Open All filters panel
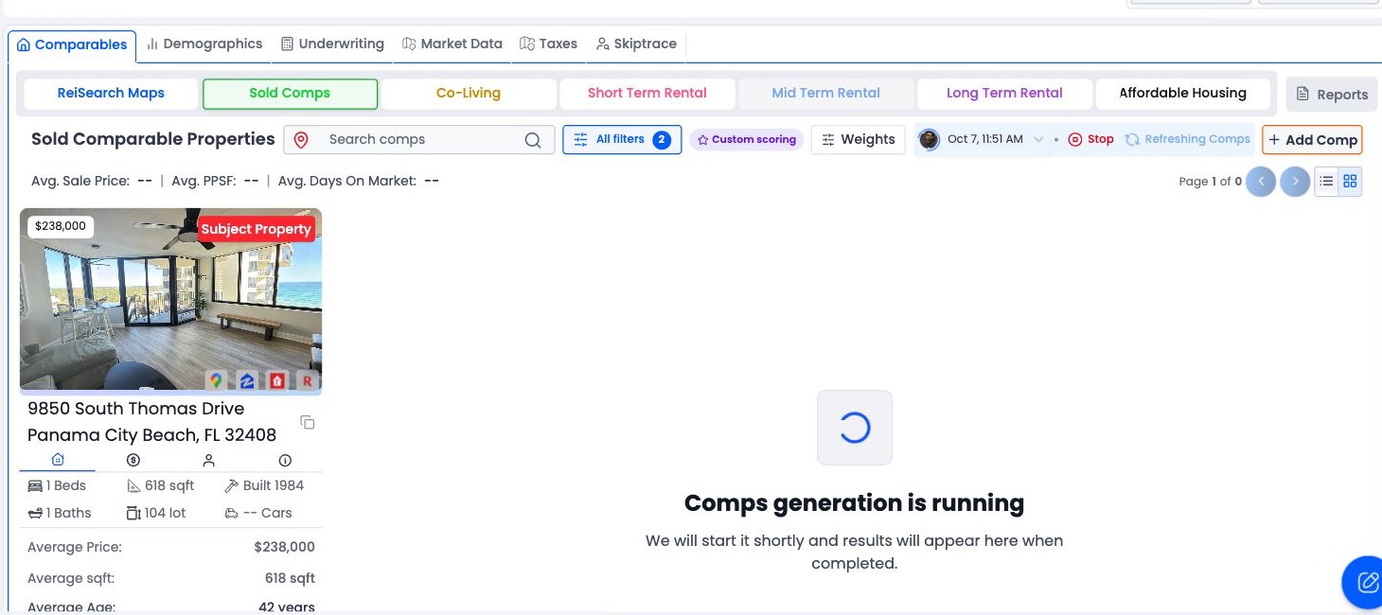 pos(622,139)
